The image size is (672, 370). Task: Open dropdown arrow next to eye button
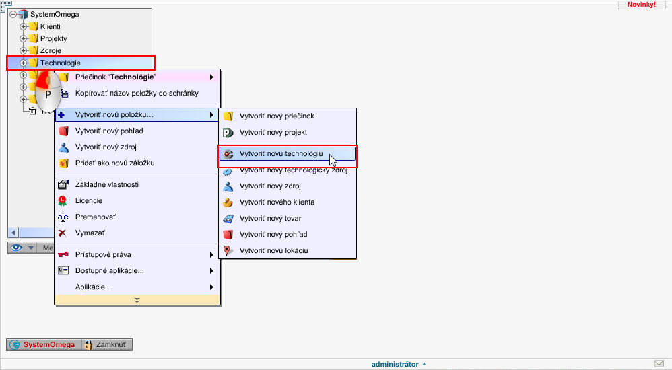(31, 248)
